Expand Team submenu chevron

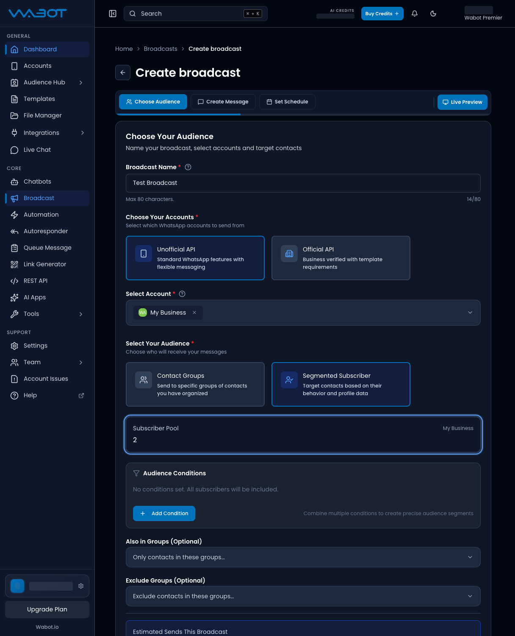tap(81, 362)
